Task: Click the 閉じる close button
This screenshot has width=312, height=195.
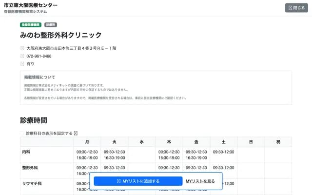Action: (296, 8)
